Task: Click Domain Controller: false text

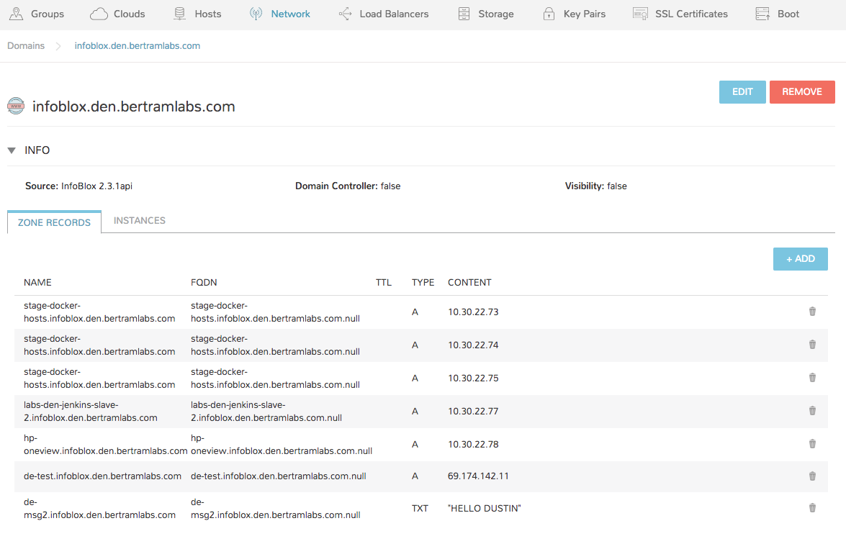Action: 348,186
